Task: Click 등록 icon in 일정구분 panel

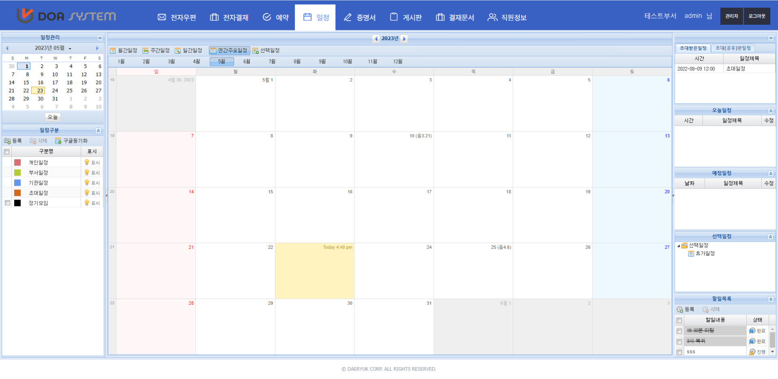Action: tap(7, 141)
